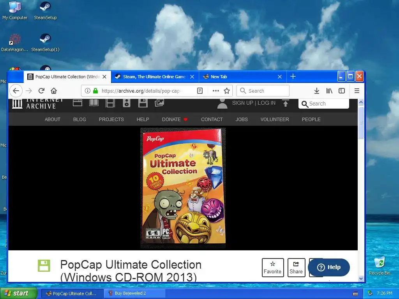Open Internet Archive audio speaker icon
Image resolution: width=399 pixels, height=299 pixels.
(127, 103)
